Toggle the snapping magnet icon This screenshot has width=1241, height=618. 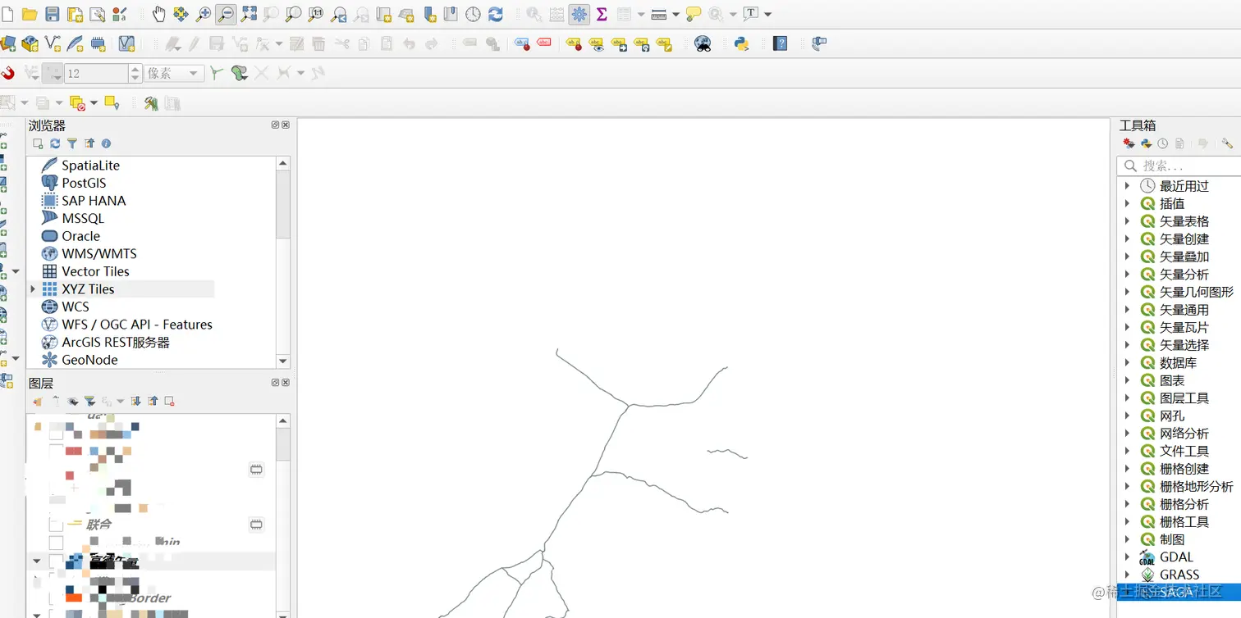[x=8, y=73]
